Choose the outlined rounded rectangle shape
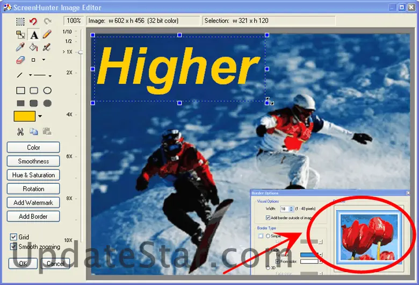Viewport: 419px width, 285px height. [34, 90]
